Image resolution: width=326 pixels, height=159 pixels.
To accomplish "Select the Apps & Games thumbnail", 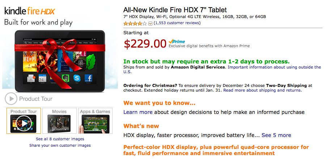I will (95, 121).
